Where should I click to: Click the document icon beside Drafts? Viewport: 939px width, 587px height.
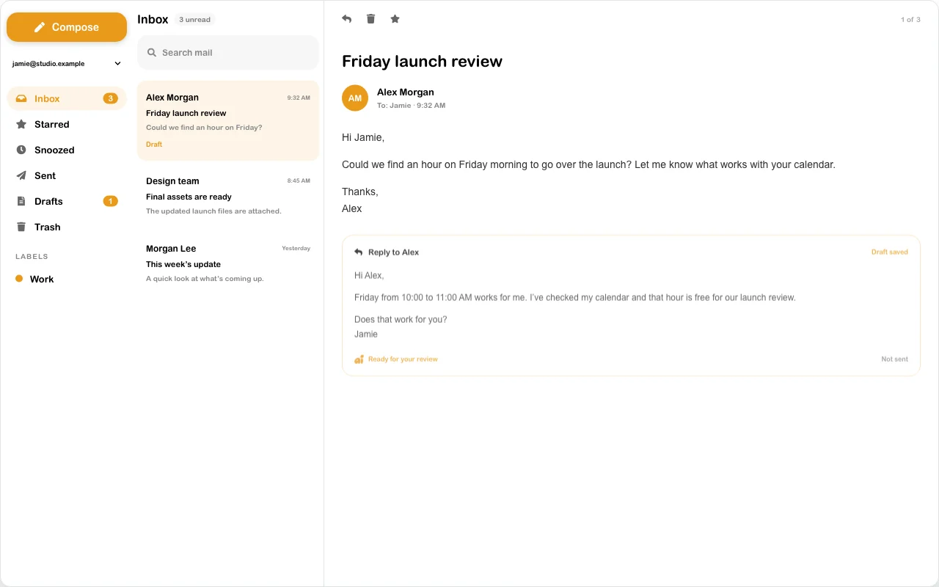(21, 201)
